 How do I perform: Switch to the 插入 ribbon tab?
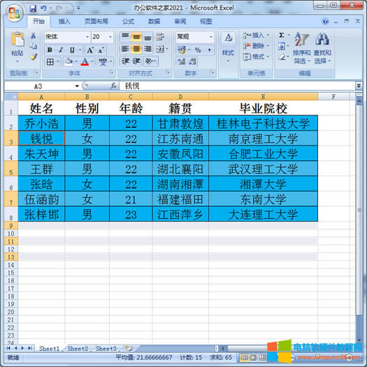tap(64, 22)
